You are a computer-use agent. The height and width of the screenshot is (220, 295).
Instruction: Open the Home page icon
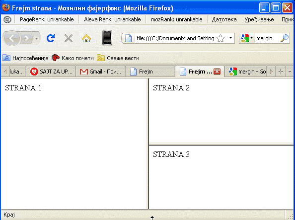pos(86,38)
